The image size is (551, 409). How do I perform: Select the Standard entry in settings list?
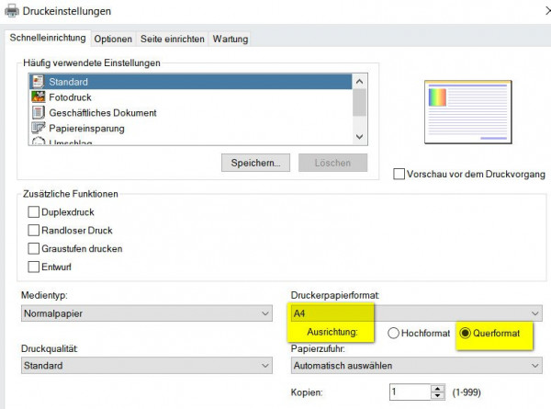(190, 82)
